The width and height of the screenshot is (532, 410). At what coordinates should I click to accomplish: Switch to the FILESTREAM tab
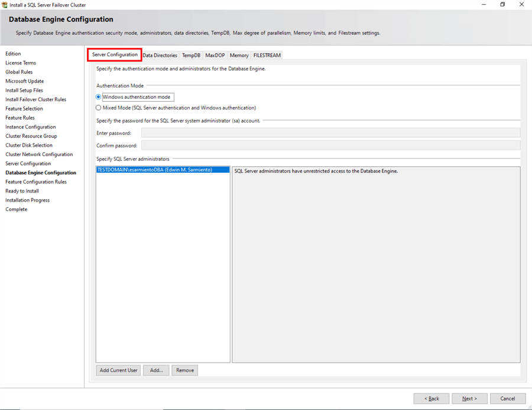(x=267, y=56)
